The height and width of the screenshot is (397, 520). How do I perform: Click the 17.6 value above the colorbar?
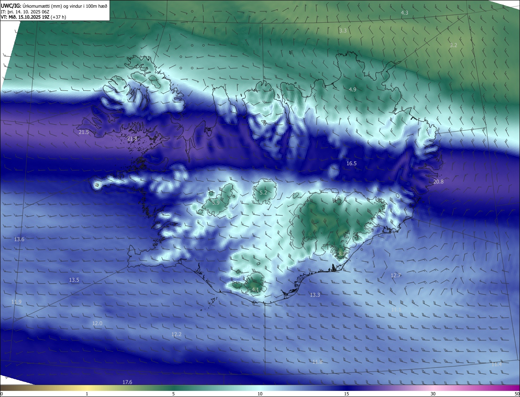point(127,382)
